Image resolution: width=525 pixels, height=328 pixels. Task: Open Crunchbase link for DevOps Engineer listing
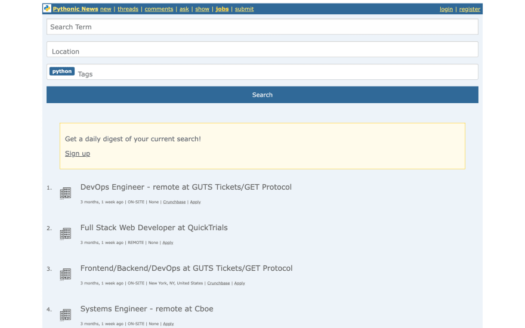[x=174, y=202]
